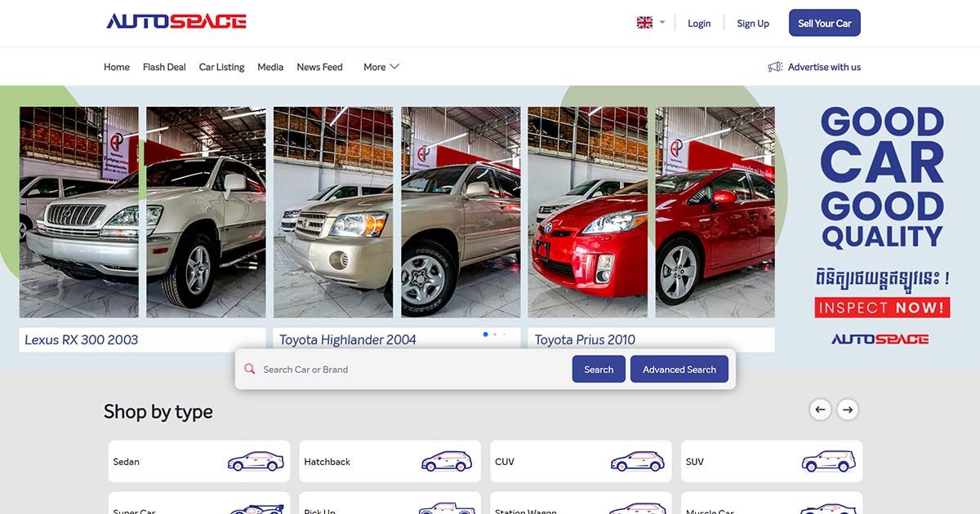Select the CUV type label
Screen dimensions: 980x514
505,462
